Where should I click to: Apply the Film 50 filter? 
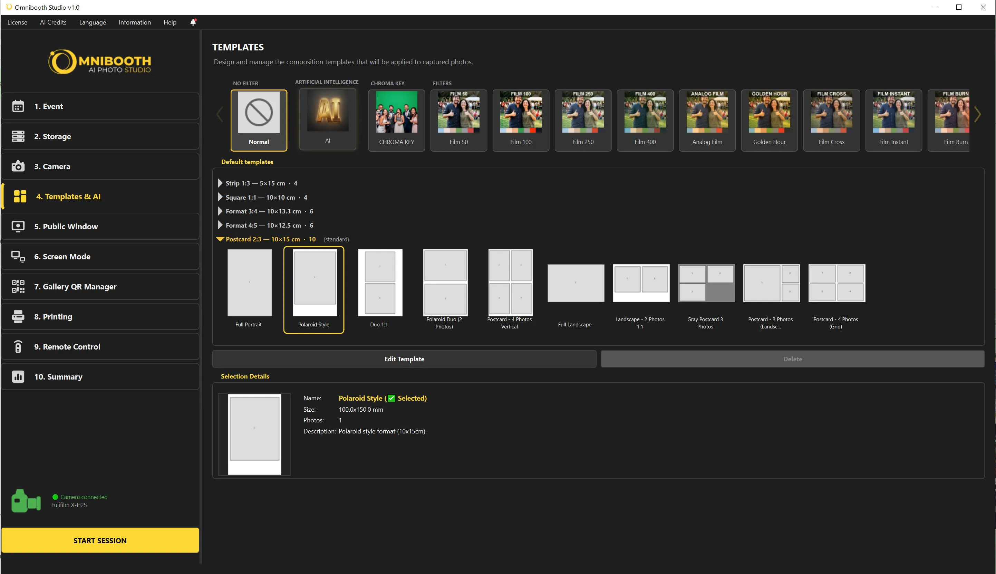pyautogui.click(x=458, y=120)
